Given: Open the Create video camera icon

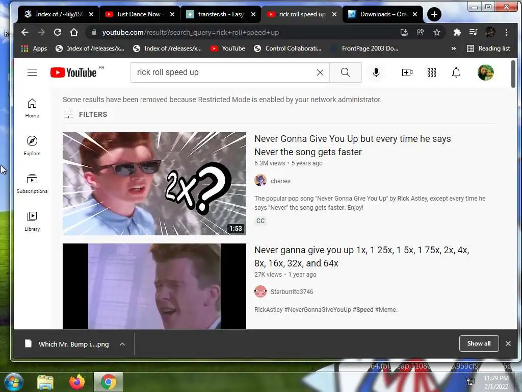Looking at the screenshot, I should [x=407, y=72].
